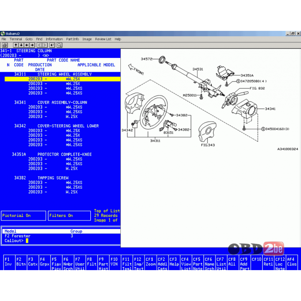Open the Terminal menu

click(15, 39)
